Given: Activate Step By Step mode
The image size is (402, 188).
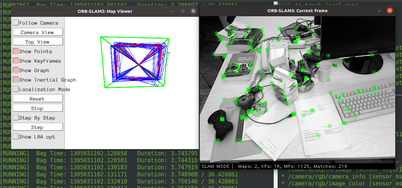Looking at the screenshot, I should [x=16, y=118].
